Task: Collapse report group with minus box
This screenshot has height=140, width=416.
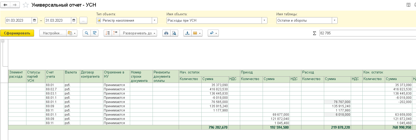Action: click(x=3, y=41)
